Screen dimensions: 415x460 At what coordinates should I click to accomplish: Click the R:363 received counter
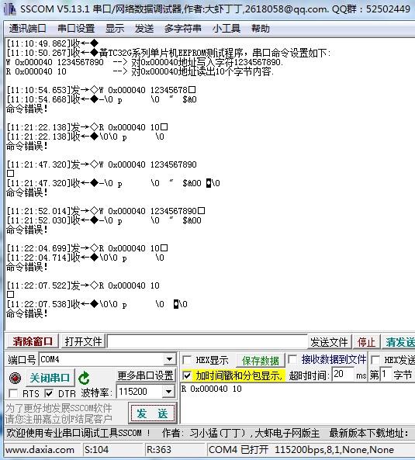tap(159, 449)
